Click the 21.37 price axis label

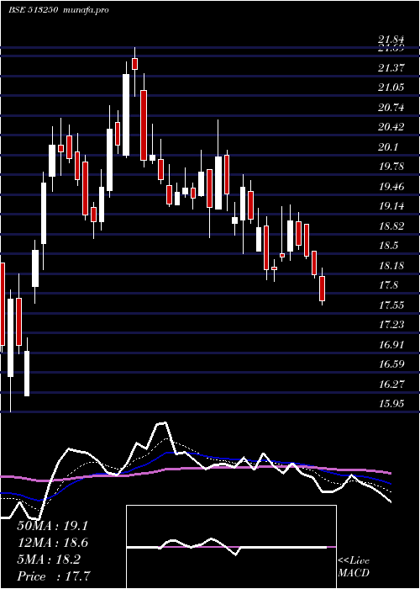[x=391, y=68]
